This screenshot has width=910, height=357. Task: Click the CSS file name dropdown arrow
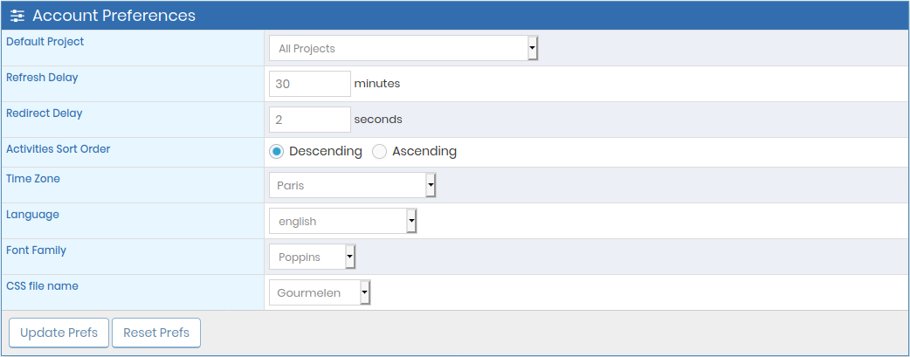pos(365,292)
